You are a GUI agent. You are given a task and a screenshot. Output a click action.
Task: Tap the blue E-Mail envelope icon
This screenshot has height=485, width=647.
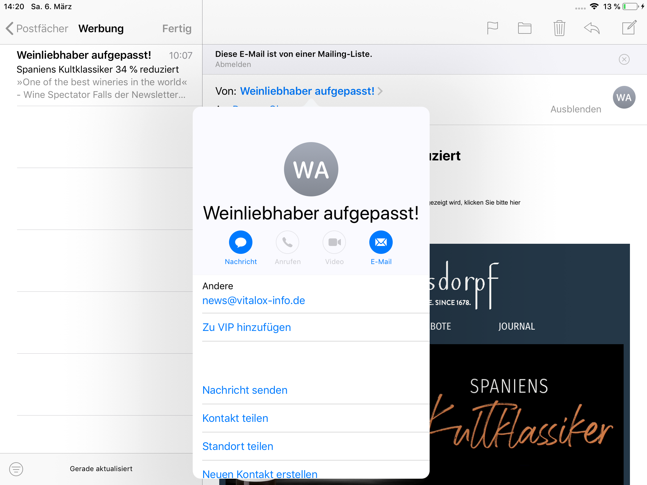tap(381, 242)
